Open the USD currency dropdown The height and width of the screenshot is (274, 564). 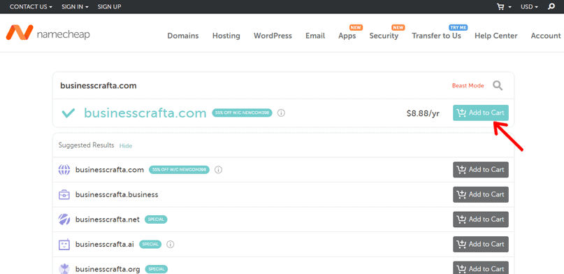pos(530,7)
